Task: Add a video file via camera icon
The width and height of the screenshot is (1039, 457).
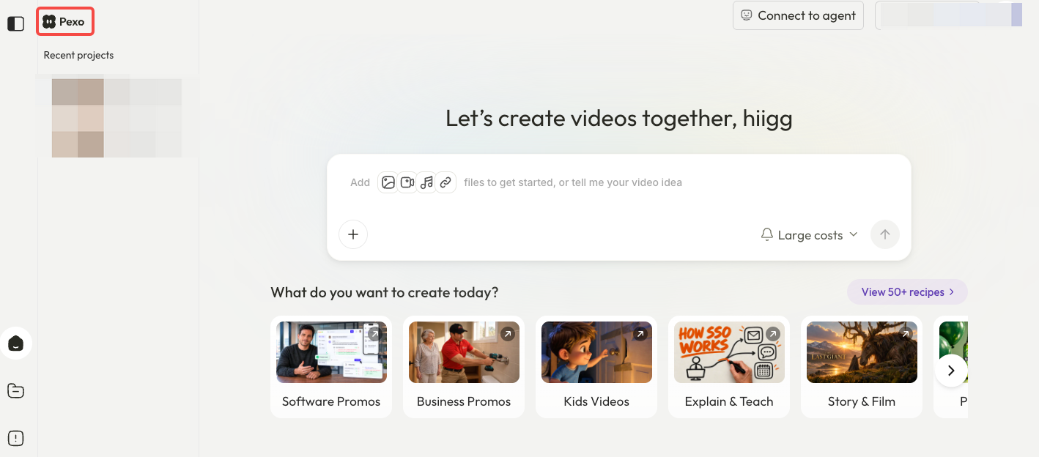Action: tap(407, 182)
